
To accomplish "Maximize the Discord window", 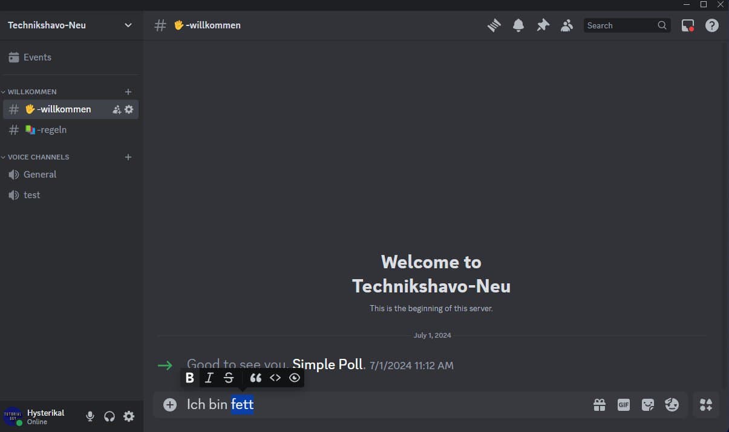I will pyautogui.click(x=704, y=4).
